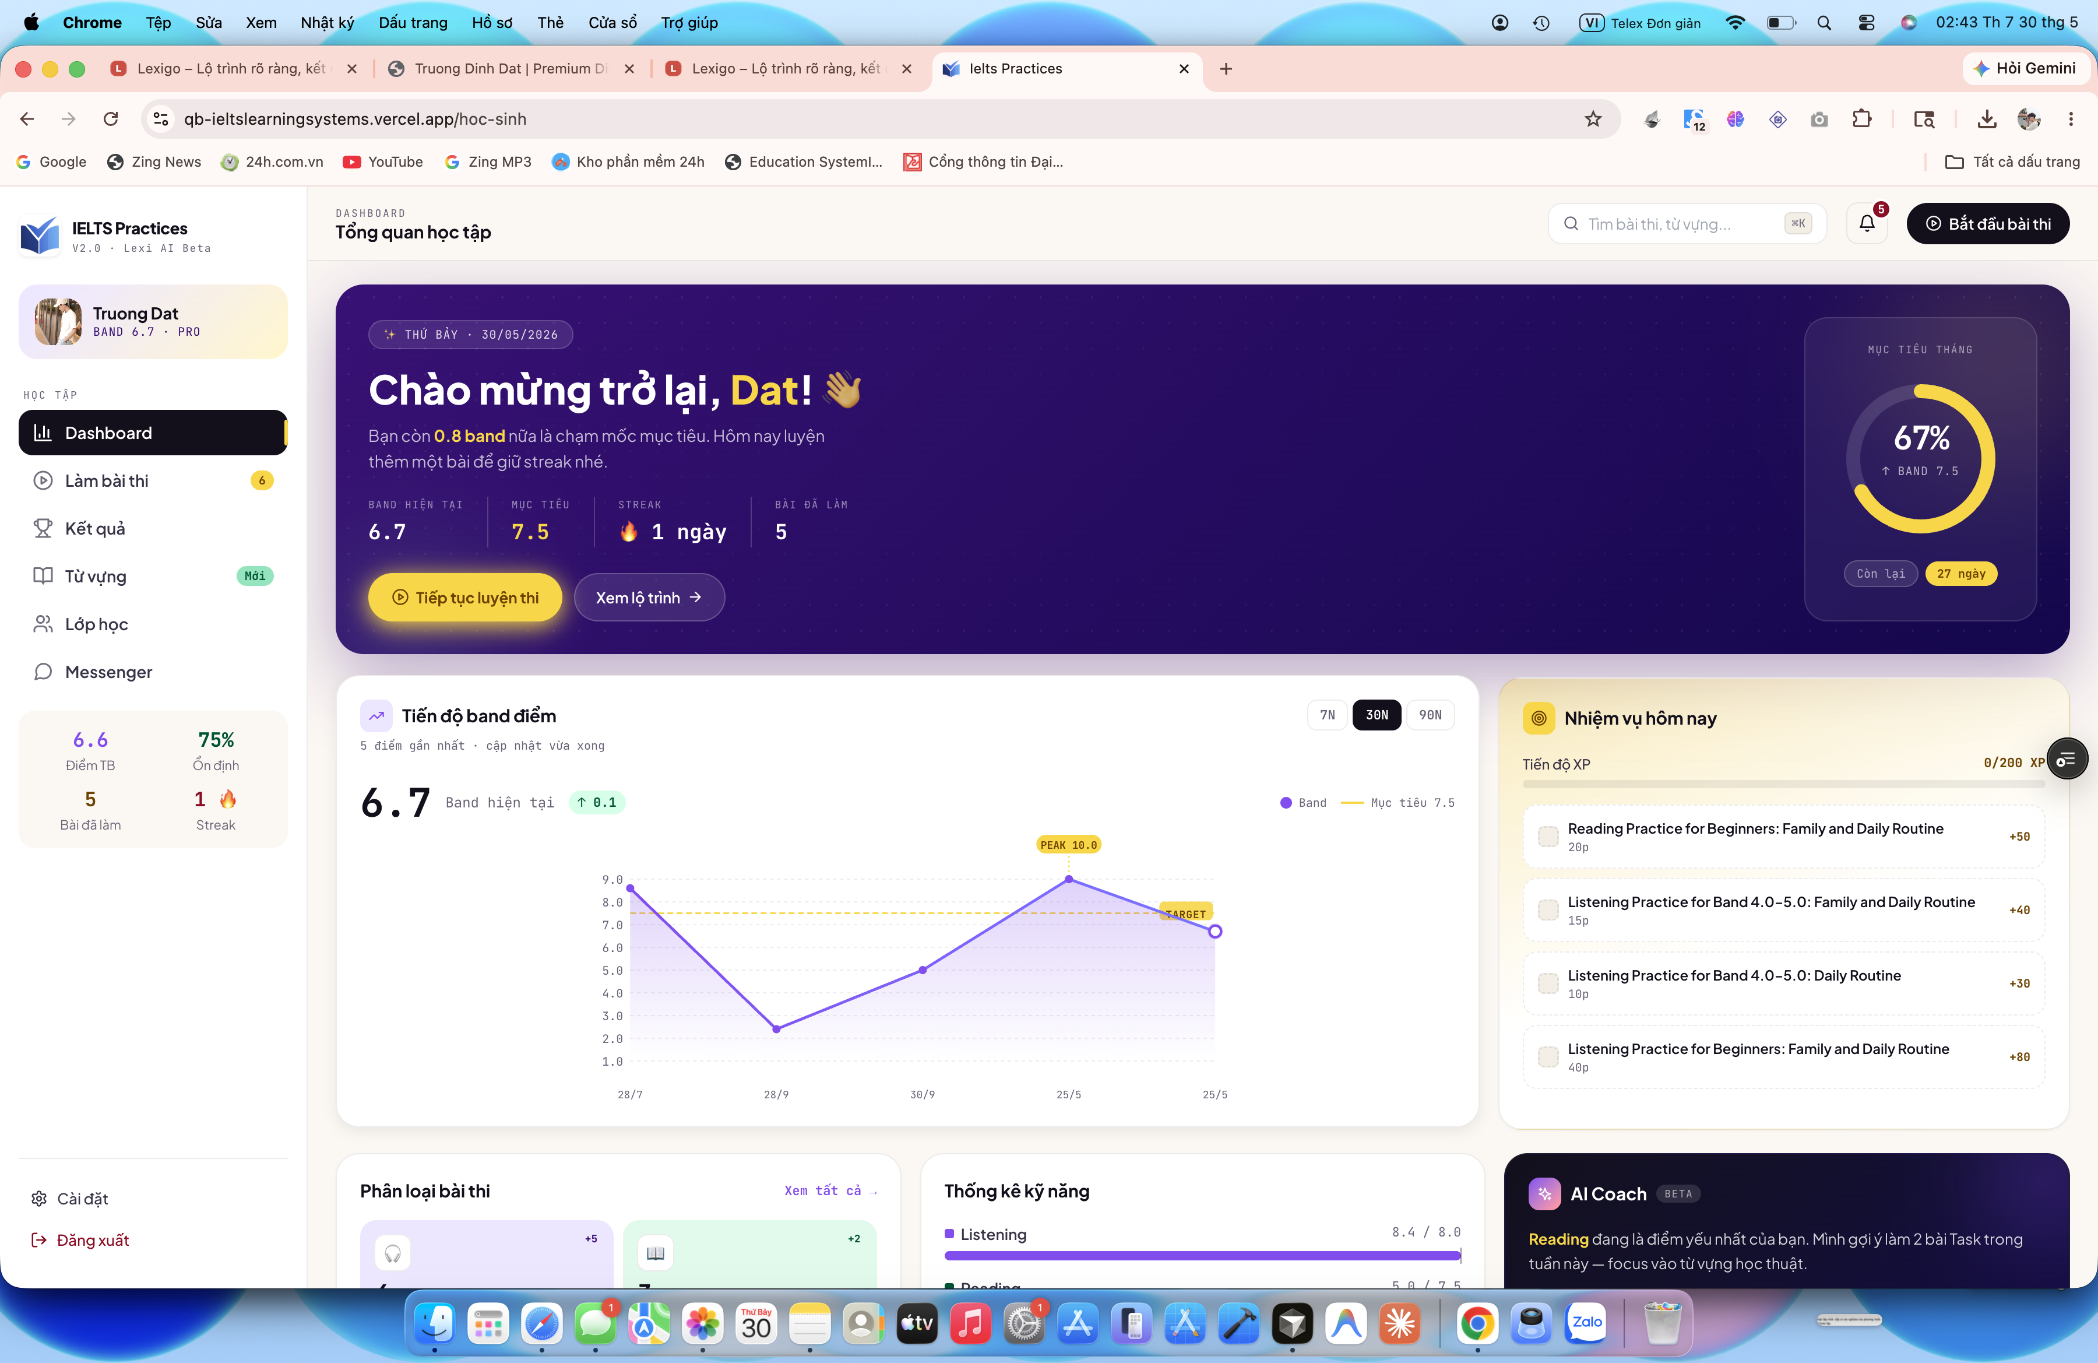Open the Dashboard sidebar item

click(x=153, y=433)
